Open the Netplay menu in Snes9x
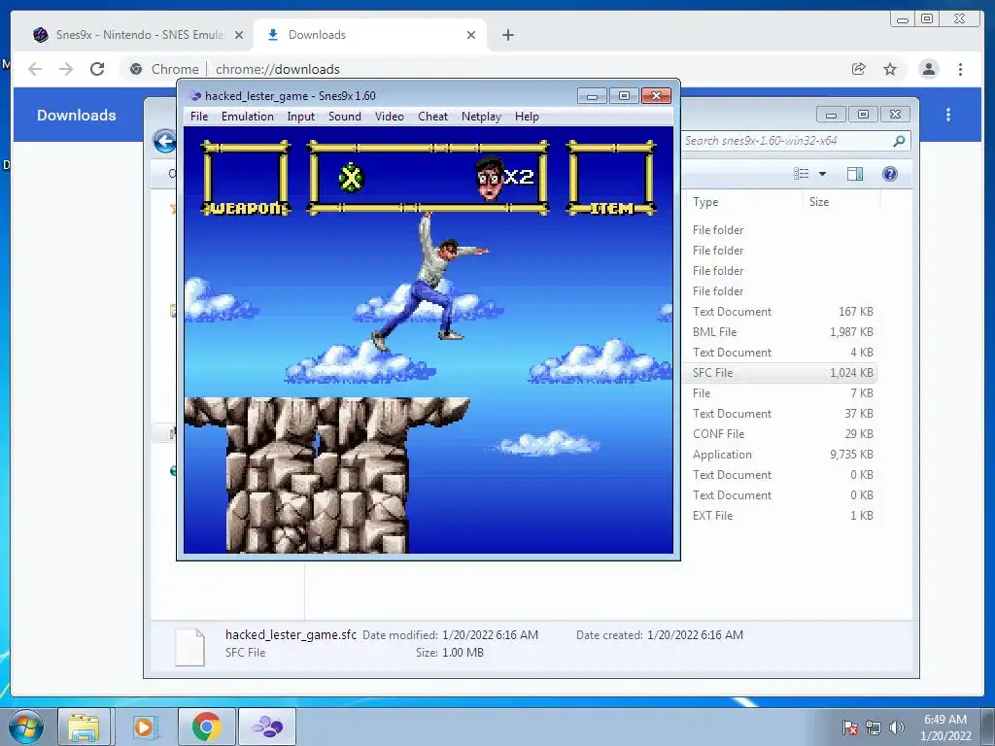The width and height of the screenshot is (995, 746). click(481, 117)
